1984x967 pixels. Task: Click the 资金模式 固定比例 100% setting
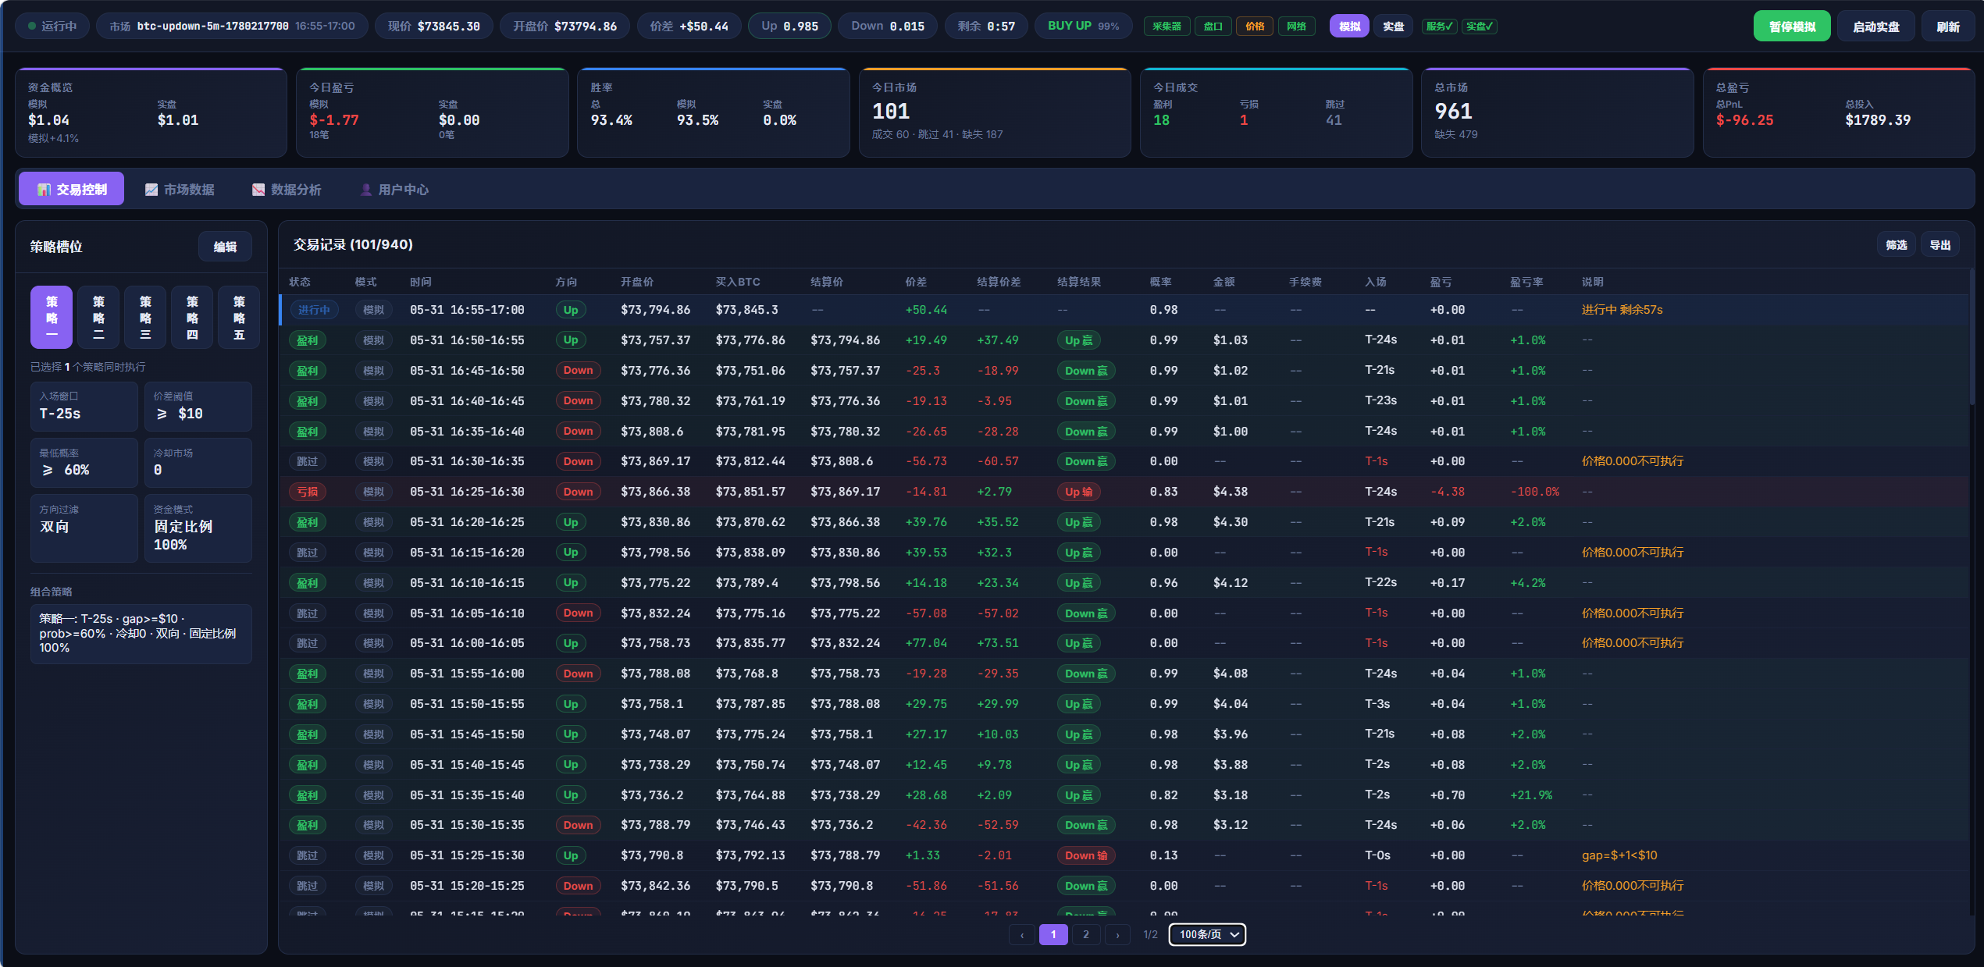(198, 528)
